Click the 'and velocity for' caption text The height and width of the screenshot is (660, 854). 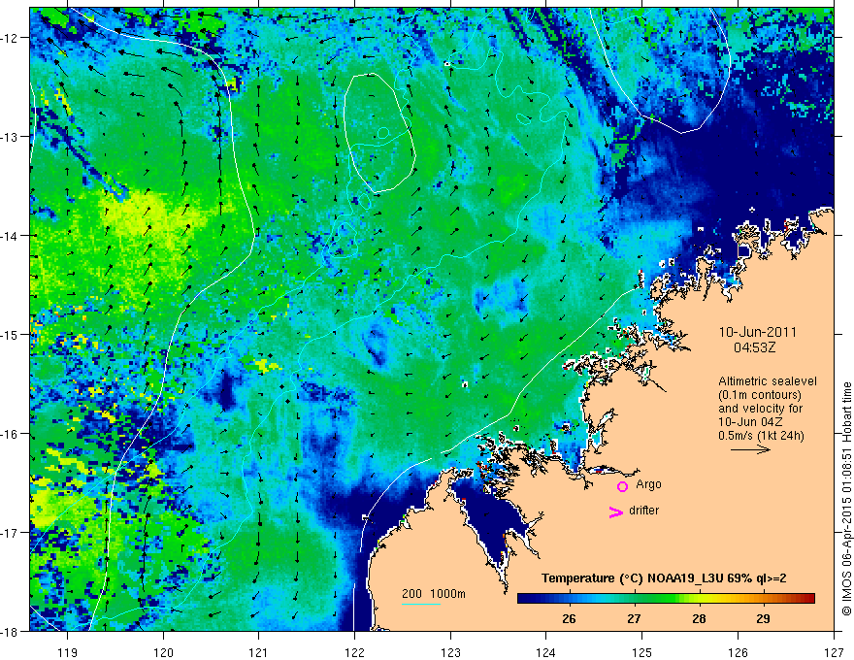pos(760,409)
